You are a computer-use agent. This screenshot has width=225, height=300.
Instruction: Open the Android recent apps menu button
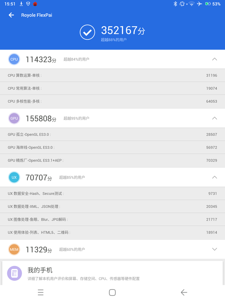[x=40, y=292]
